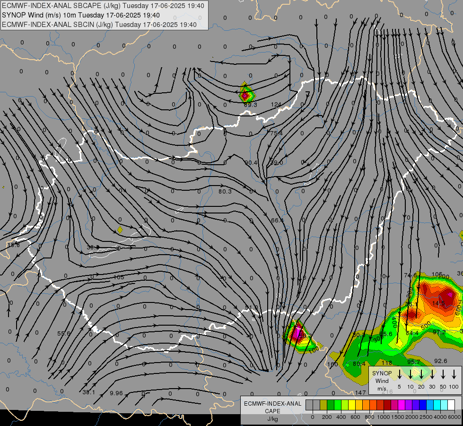Viewport: 463px width, 426px height.
Task: Click the 75.4 value on the map
Action: pos(276,133)
